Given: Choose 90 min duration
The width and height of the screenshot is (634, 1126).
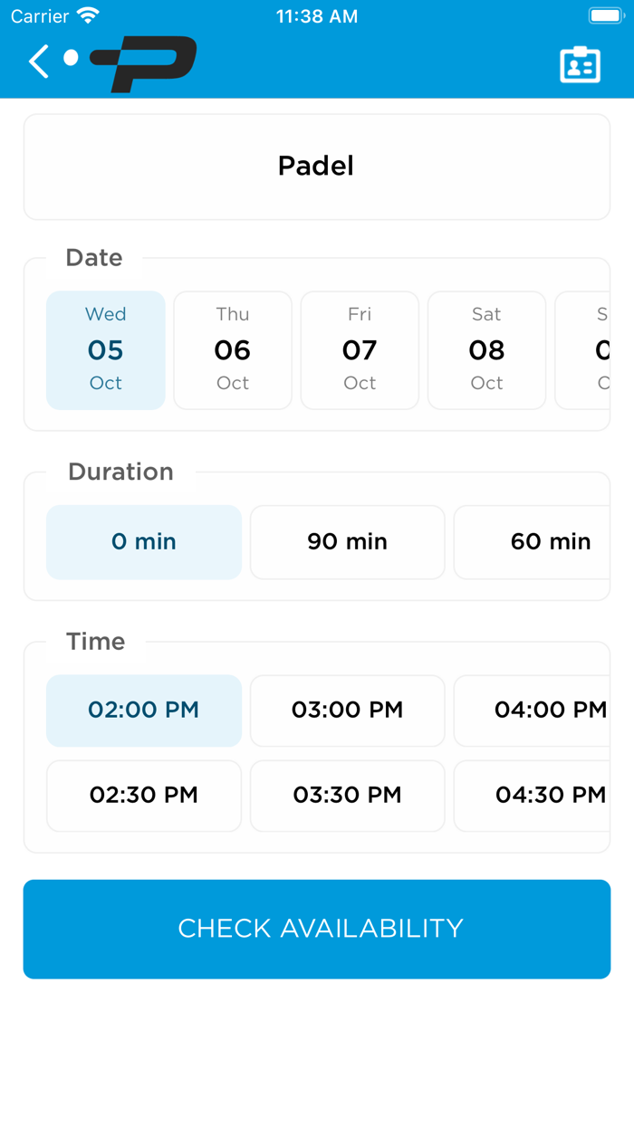Looking at the screenshot, I should 348,542.
